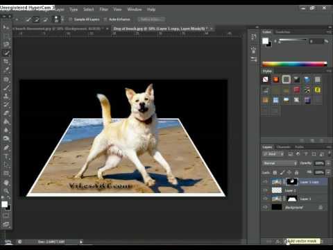The width and height of the screenshot is (333, 250).
Task: Open the layer filter Kind dropdown
Action: (x=273, y=154)
